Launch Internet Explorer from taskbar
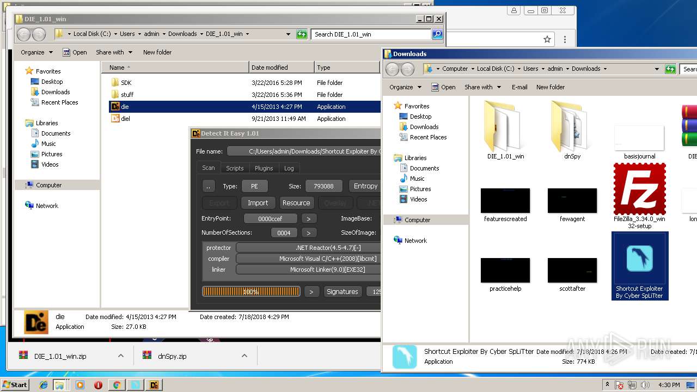The image size is (697, 392). click(44, 385)
